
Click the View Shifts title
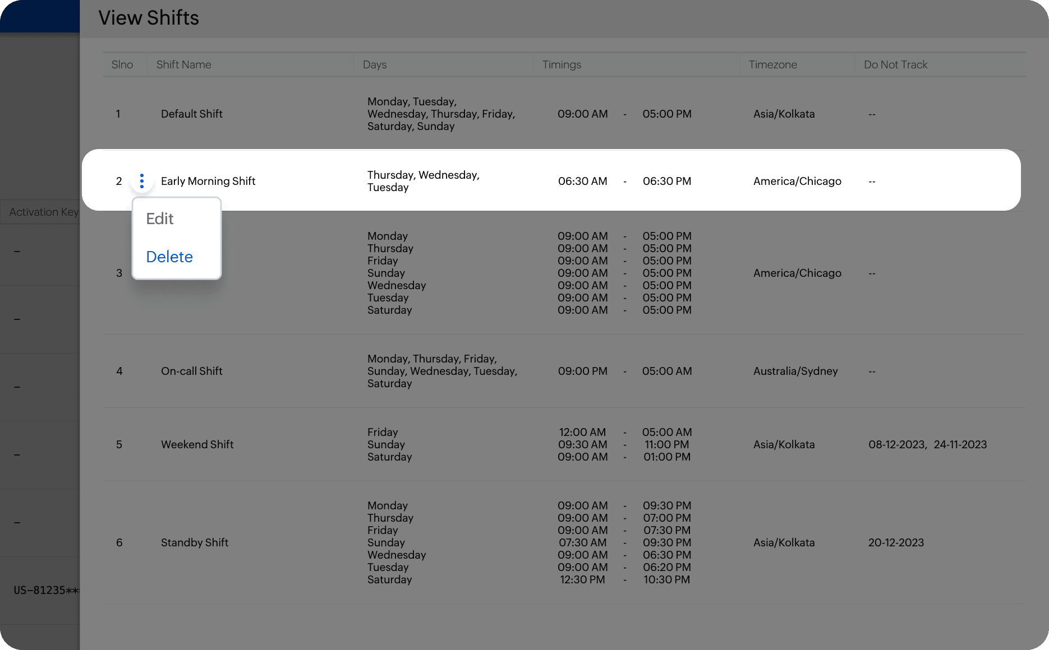pos(149,18)
